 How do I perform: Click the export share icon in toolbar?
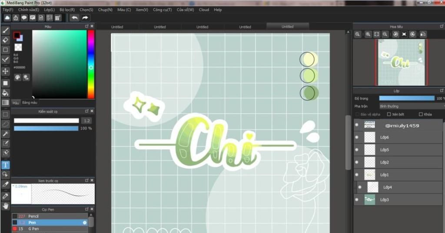point(16,18)
